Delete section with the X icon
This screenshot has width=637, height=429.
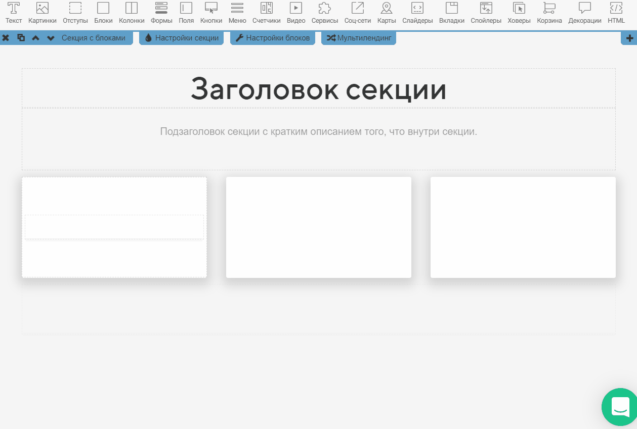click(x=6, y=38)
